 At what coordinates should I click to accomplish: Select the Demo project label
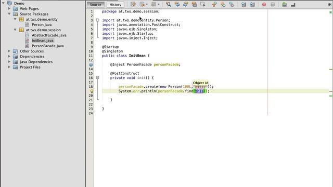19,4
